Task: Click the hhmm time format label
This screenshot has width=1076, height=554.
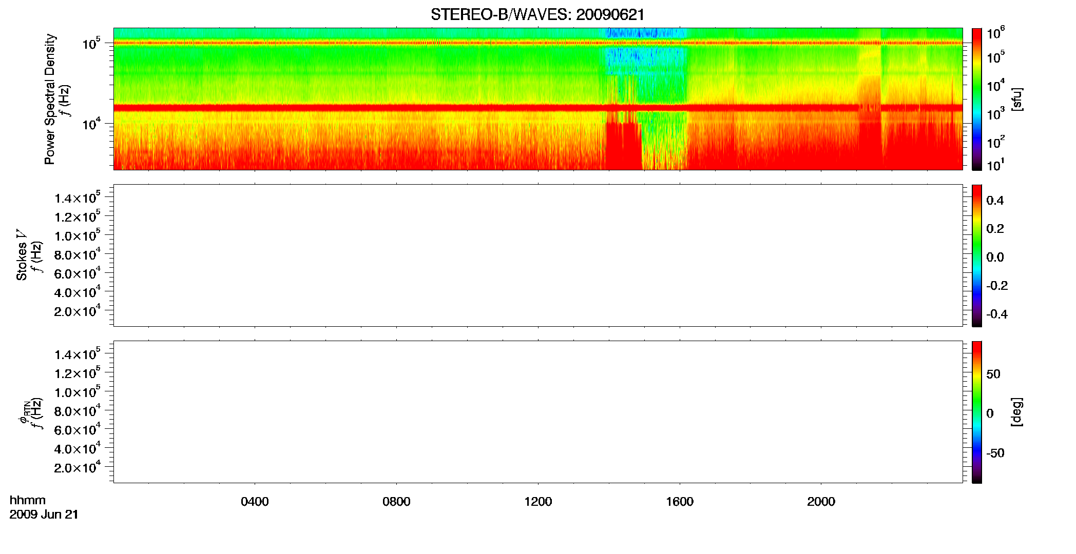Action: coord(28,500)
